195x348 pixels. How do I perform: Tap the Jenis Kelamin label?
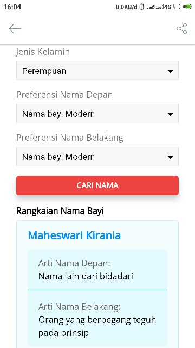click(x=43, y=52)
